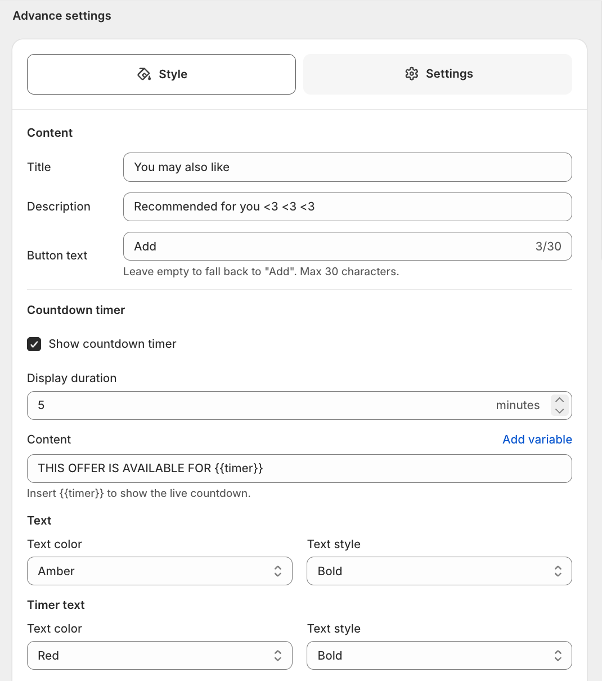Image resolution: width=602 pixels, height=681 pixels.
Task: Focus the Button text field containing 'Add'
Action: click(348, 247)
